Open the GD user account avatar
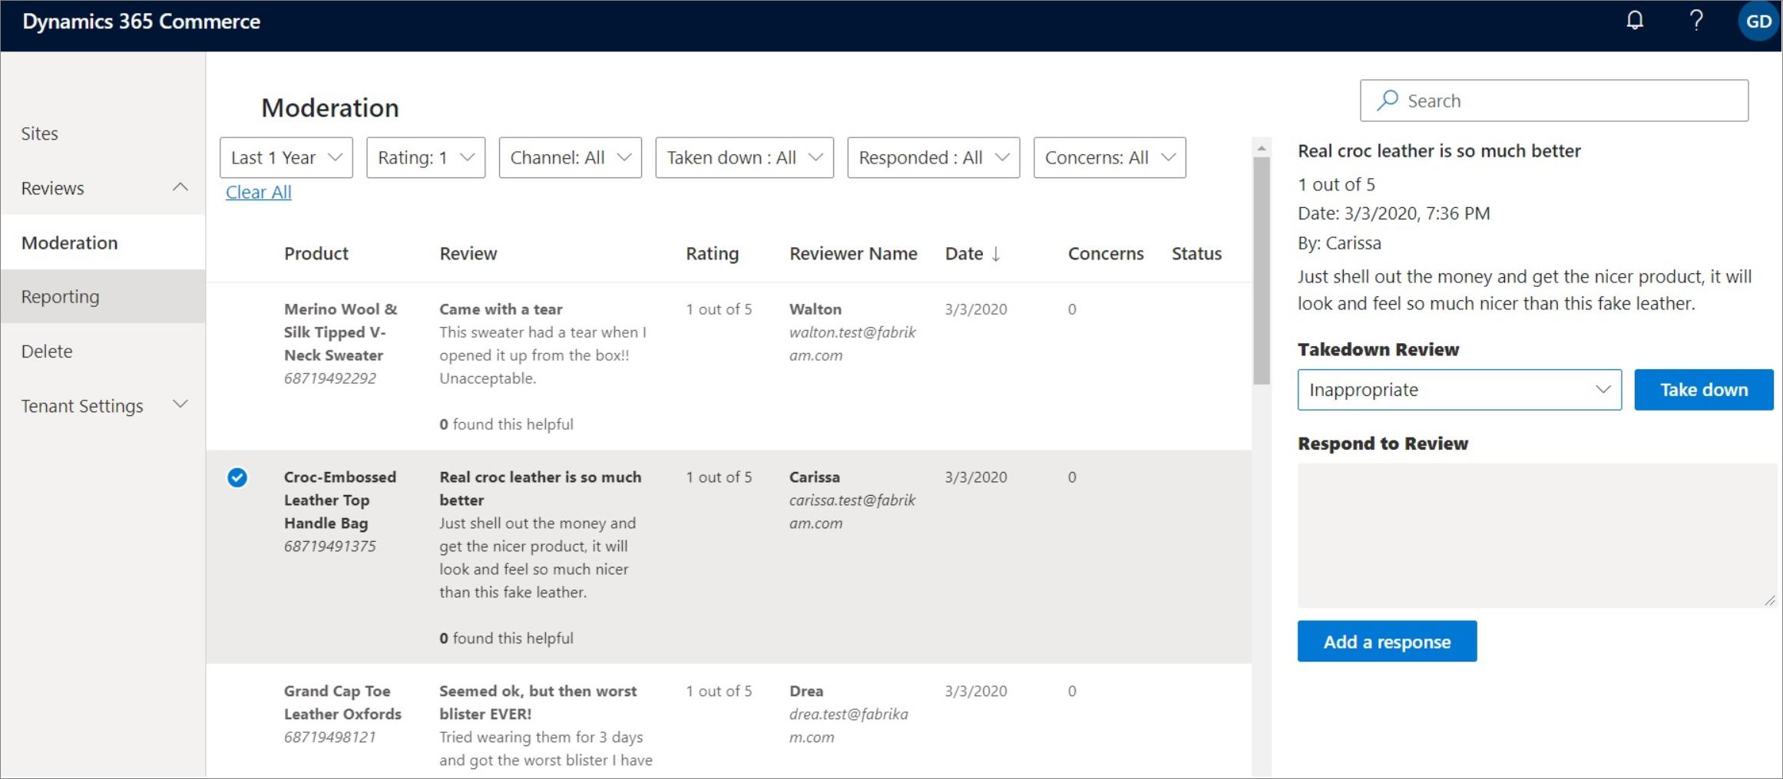This screenshot has height=779, width=1783. [x=1758, y=21]
